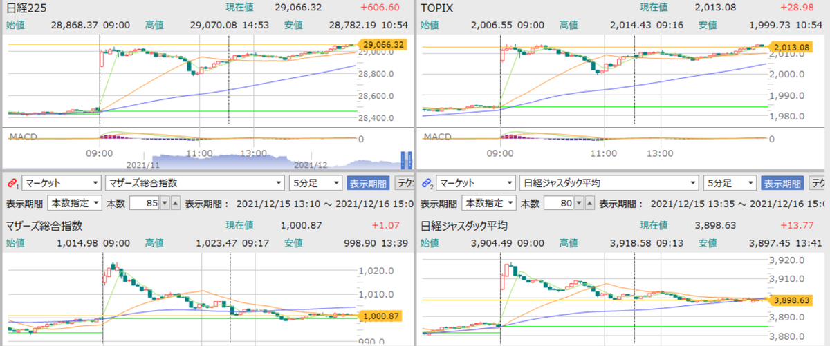Click the Mothers opening value 1,014.98
830x346 pixels.
(x=78, y=242)
